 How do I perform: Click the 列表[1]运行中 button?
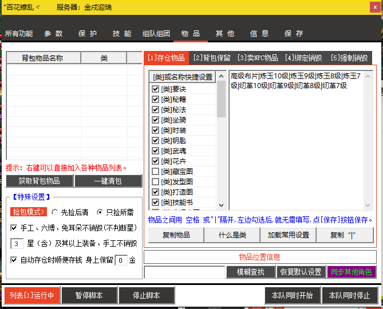coord(32,295)
